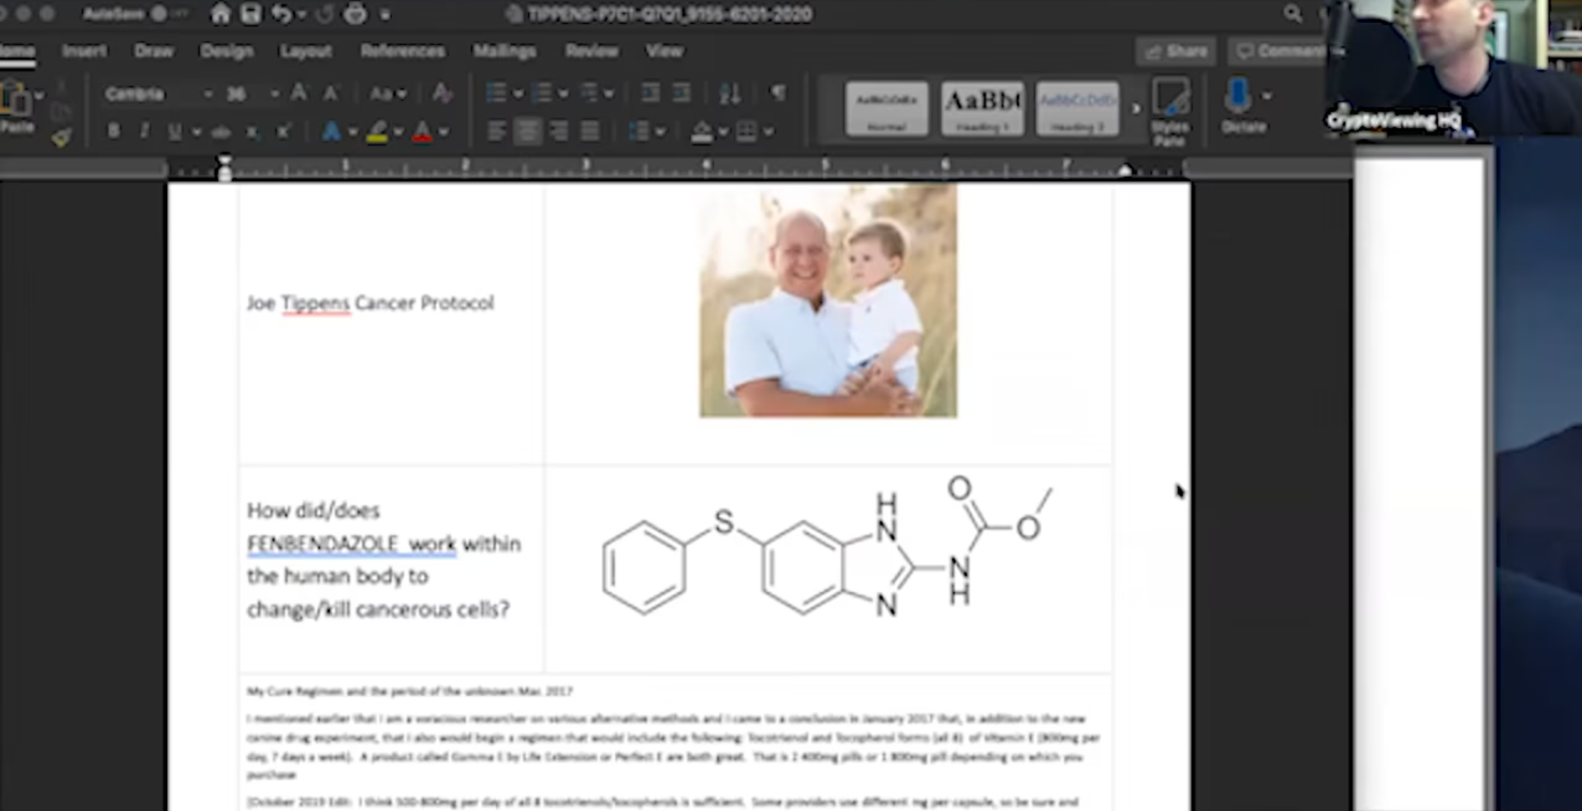Click the Home icon in title bar
The image size is (1582, 811).
tap(220, 14)
